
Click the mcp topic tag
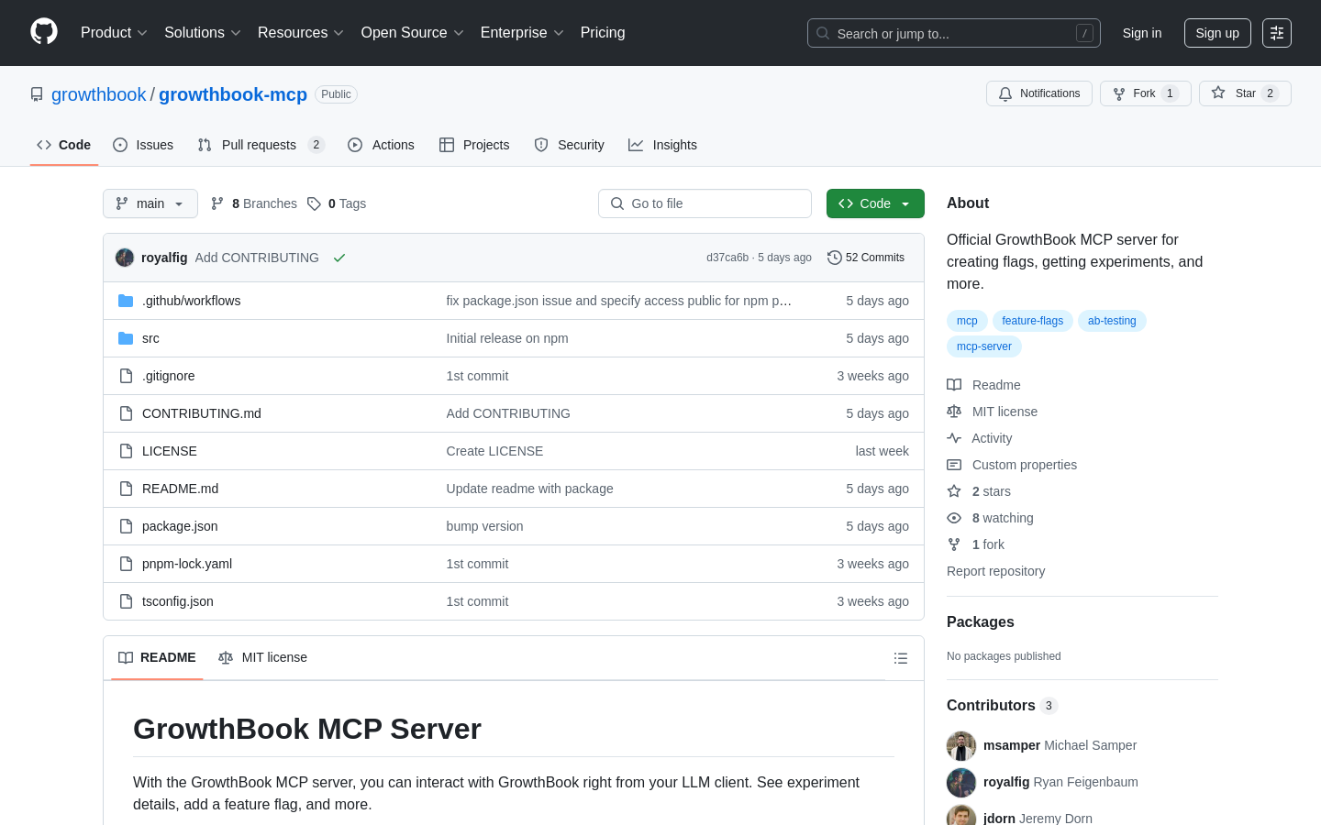click(x=967, y=321)
